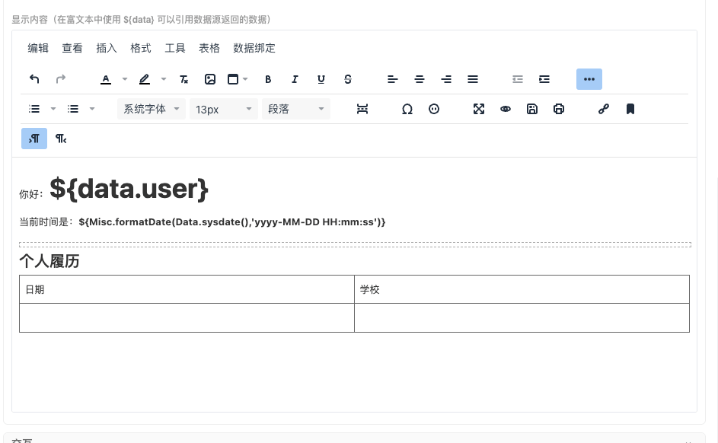
Task: Clear formatting with the Tx icon
Action: 183,79
